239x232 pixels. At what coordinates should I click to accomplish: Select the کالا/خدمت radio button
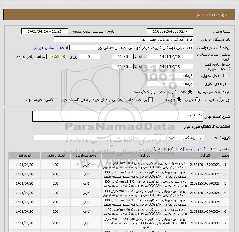(x=153, y=92)
